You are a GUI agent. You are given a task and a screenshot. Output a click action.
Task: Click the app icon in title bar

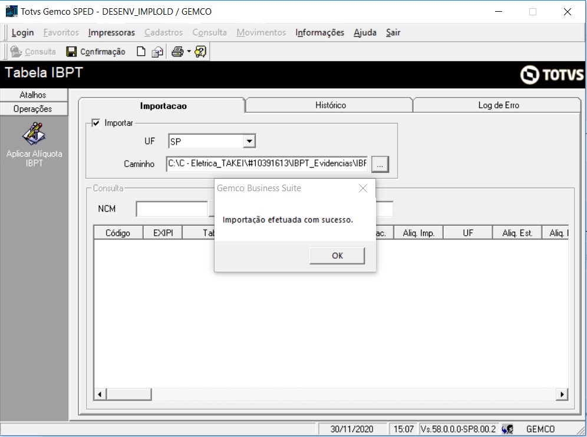12,11
